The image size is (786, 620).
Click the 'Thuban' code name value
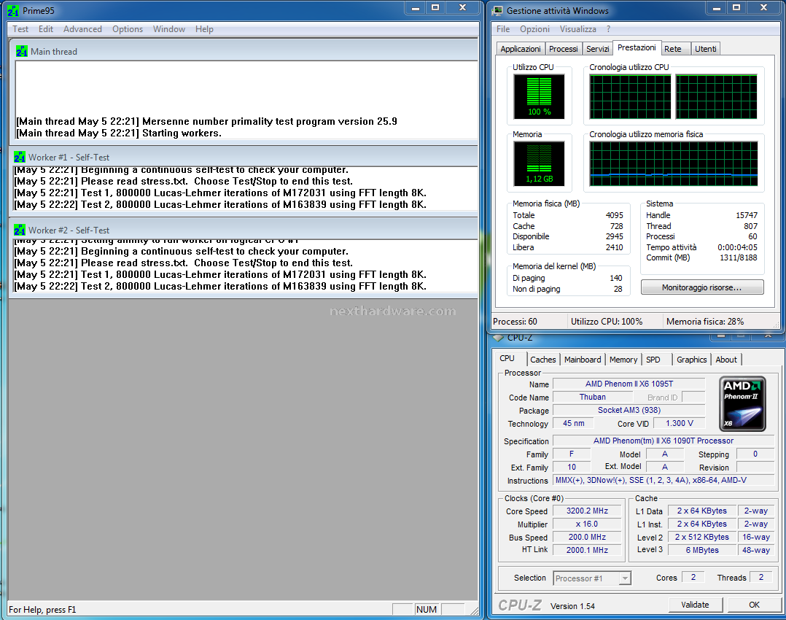tap(593, 397)
